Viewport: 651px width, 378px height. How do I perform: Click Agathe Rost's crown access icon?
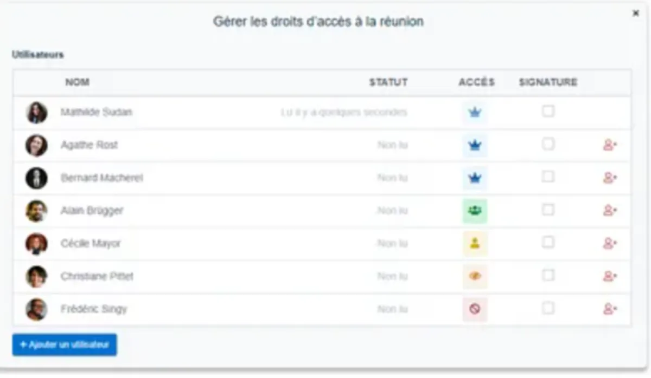pyautogui.click(x=475, y=146)
